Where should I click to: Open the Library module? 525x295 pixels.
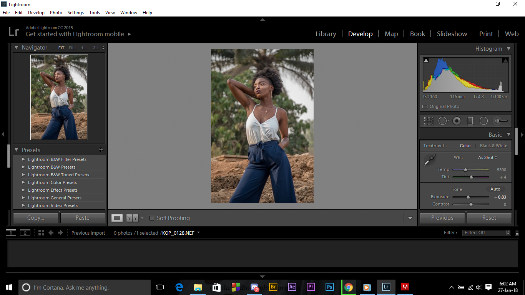coord(326,34)
